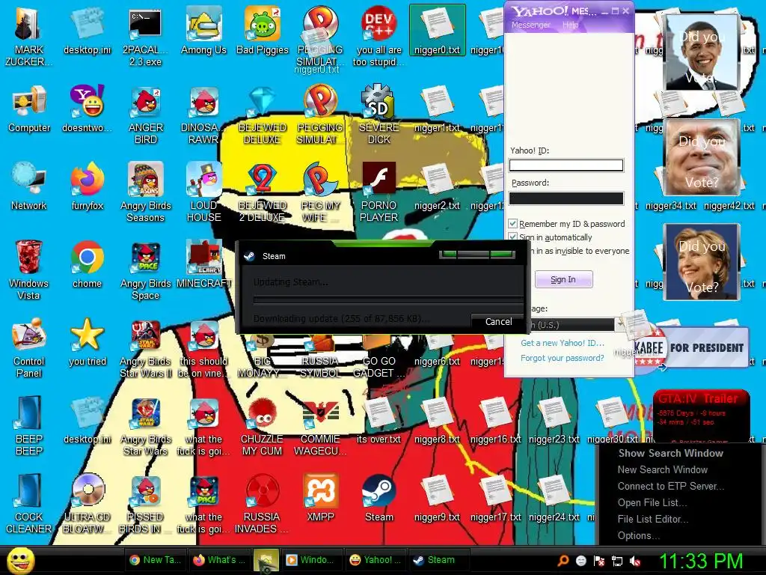The image size is (766, 575).
Task: Launch the Steam desktop shortcut
Action: (379, 499)
